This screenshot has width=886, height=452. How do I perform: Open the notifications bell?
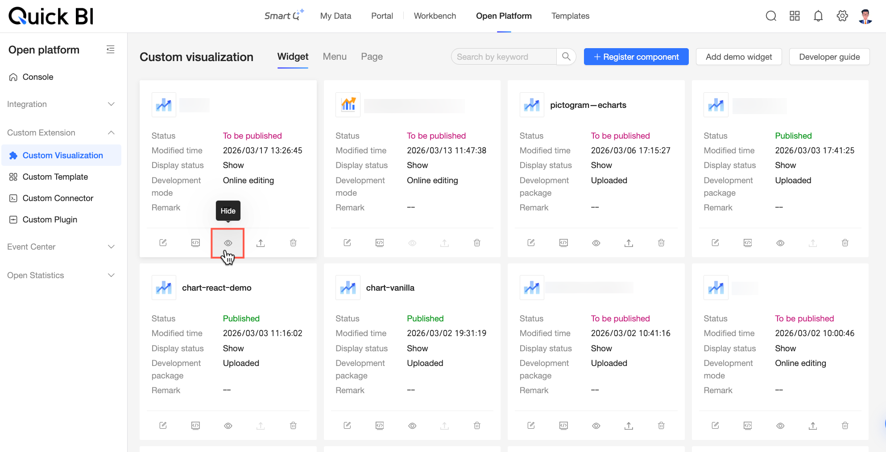[818, 16]
